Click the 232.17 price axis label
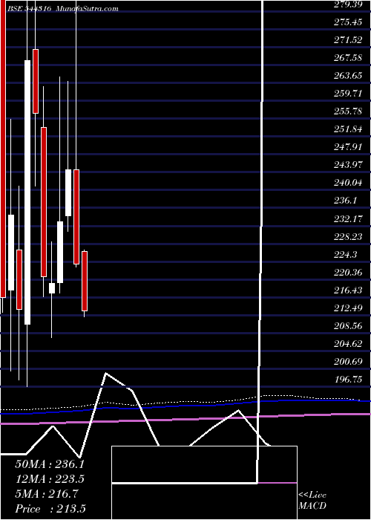The width and height of the screenshot is (371, 520). pos(349,219)
